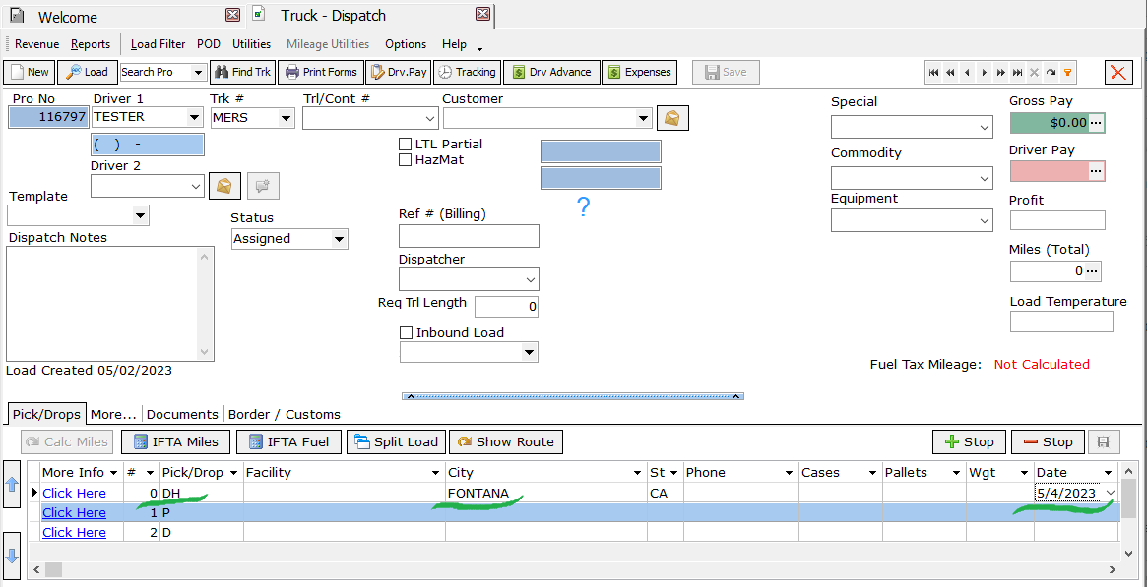Toggle the Inbound Load checkbox
This screenshot has height=587, width=1147.
(406, 333)
